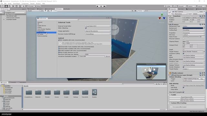The image size is (207, 116).
Task: Collapse SampleScene in Hierarchy
Action: point(2,13)
